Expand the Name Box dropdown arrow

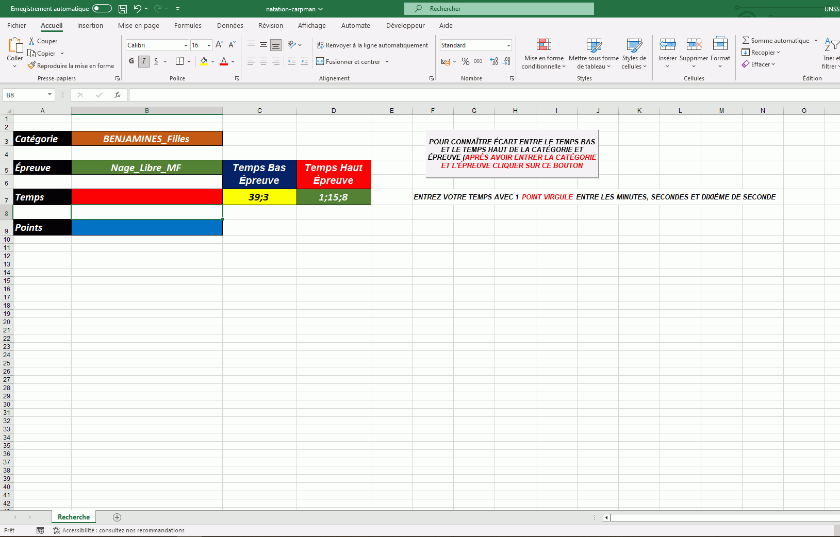[50, 95]
